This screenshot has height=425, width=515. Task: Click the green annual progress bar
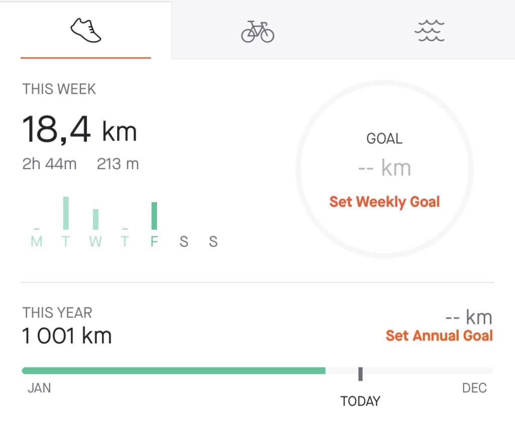[x=174, y=371]
